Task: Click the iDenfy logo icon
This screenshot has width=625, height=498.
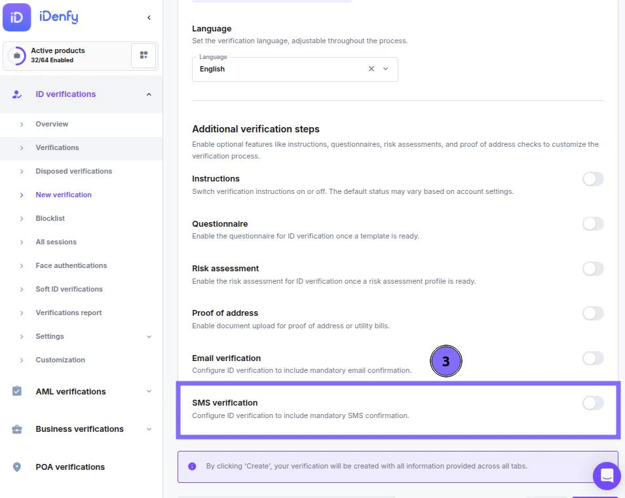Action: 17,17
